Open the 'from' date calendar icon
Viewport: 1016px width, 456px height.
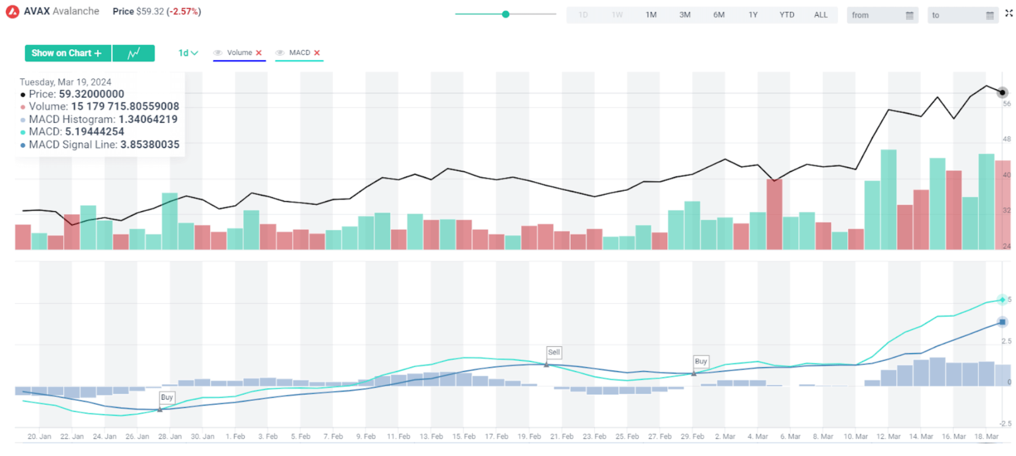909,15
